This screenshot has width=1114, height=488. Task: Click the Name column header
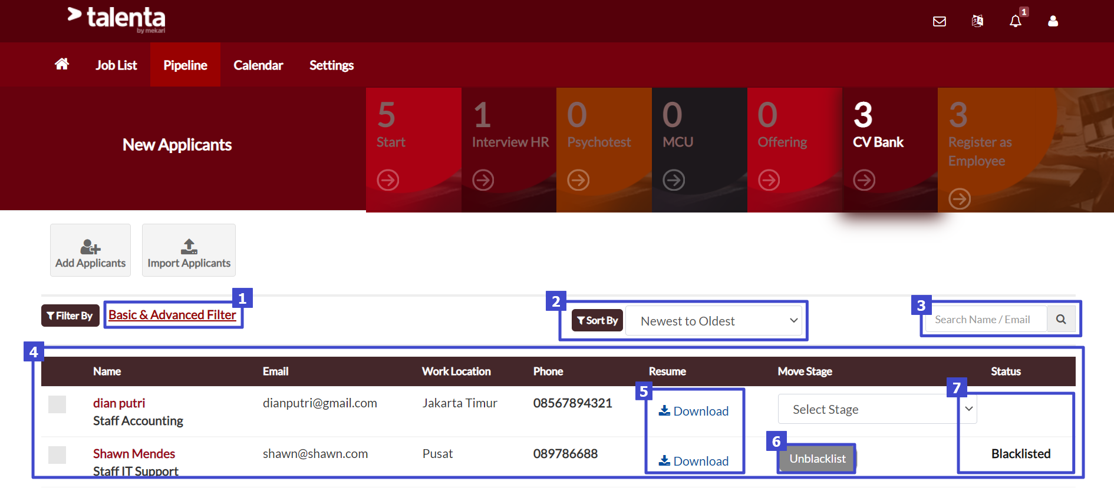point(107,371)
